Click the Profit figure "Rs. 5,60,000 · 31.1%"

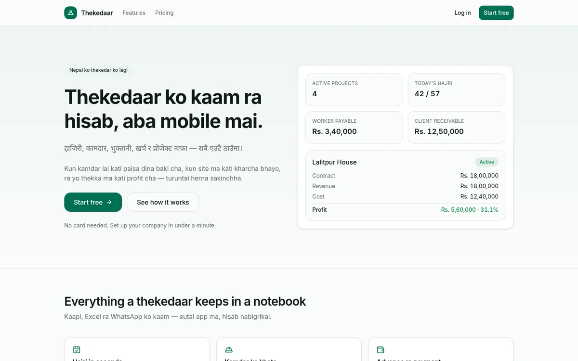coord(470,210)
